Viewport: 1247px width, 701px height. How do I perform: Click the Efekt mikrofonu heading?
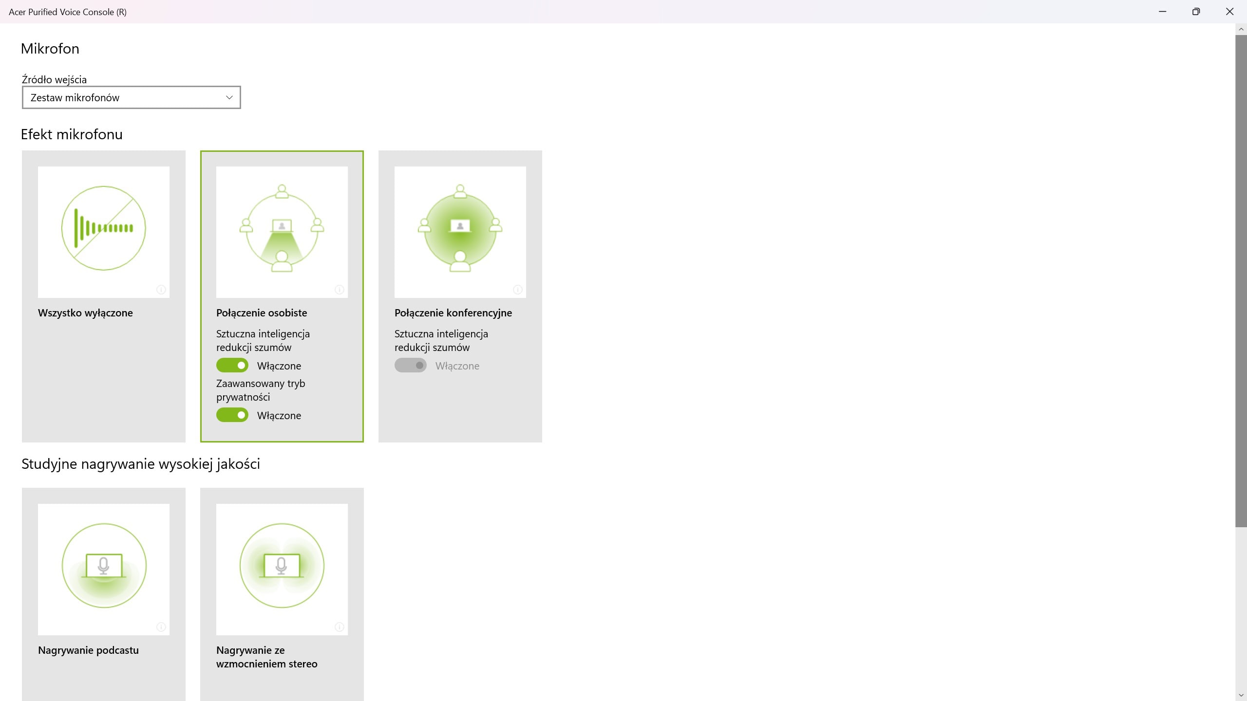click(x=72, y=134)
